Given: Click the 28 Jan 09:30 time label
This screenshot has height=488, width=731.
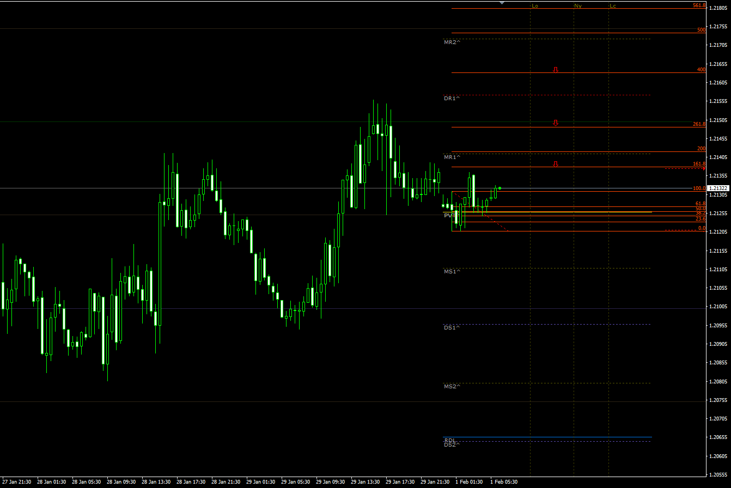Looking at the screenshot, I should (121, 482).
